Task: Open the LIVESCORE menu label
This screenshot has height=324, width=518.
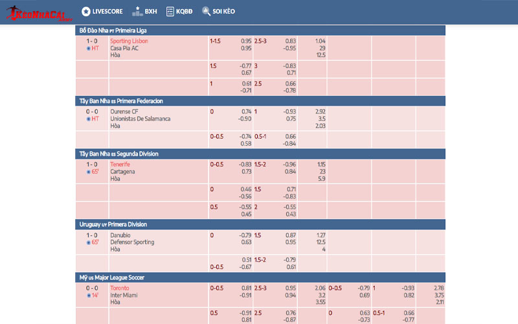Action: pyautogui.click(x=106, y=12)
